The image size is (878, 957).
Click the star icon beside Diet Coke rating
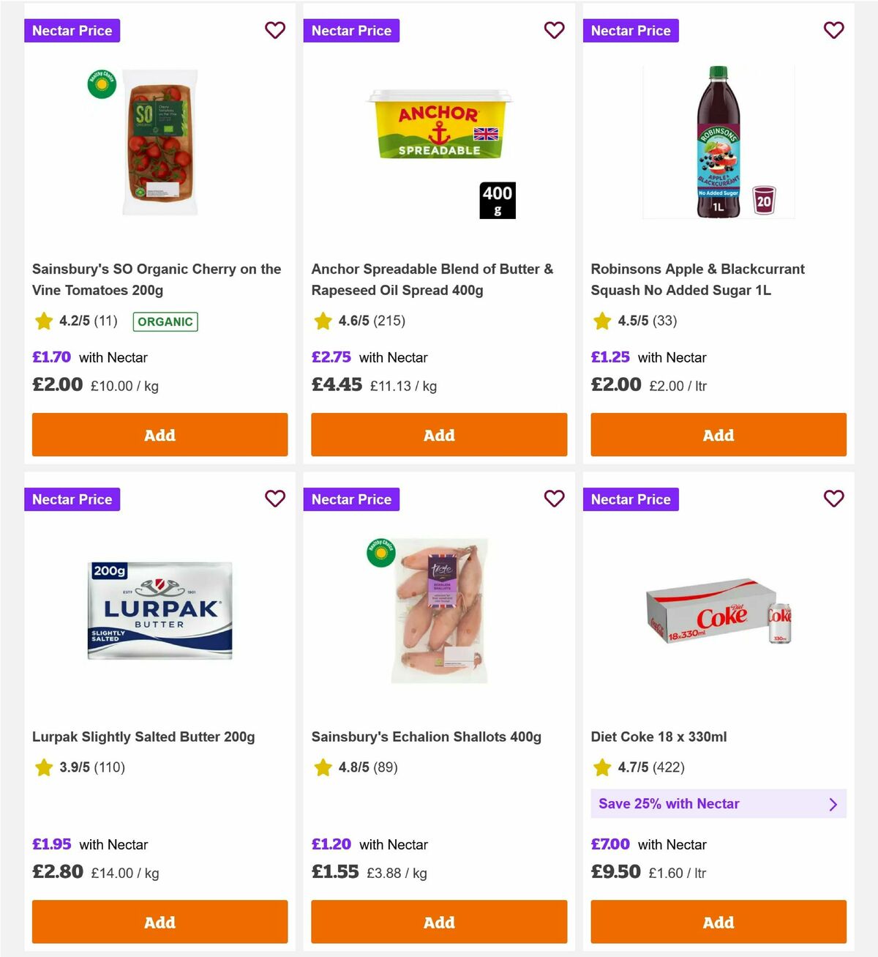(602, 767)
